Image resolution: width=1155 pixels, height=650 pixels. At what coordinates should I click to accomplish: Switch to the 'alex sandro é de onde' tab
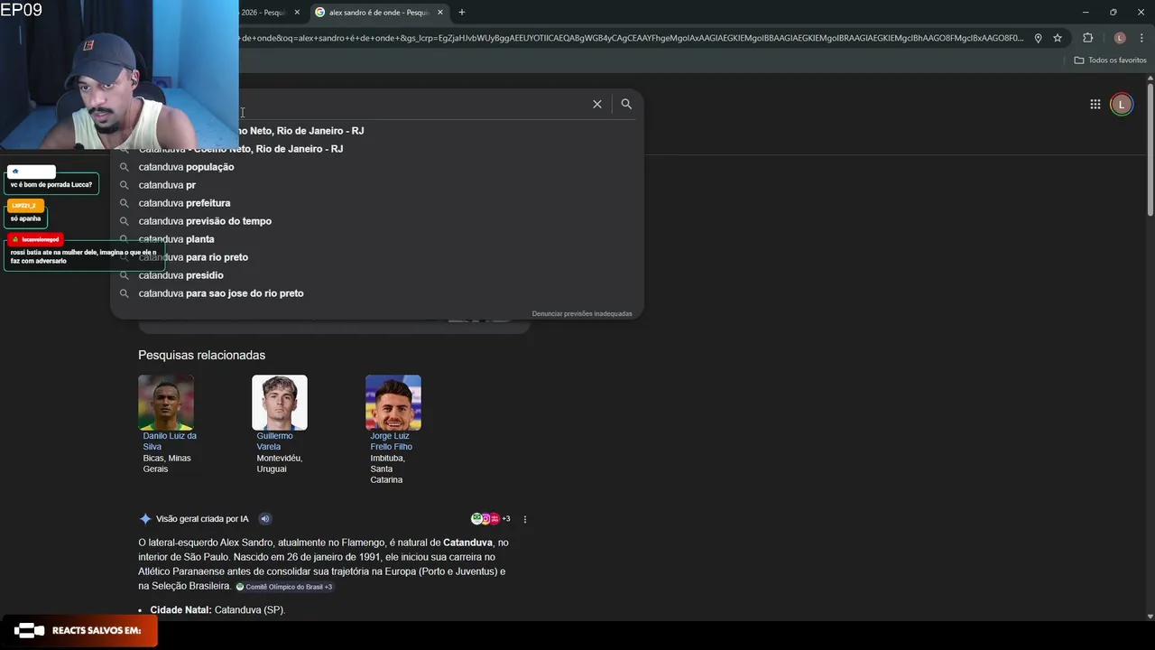[x=379, y=13]
